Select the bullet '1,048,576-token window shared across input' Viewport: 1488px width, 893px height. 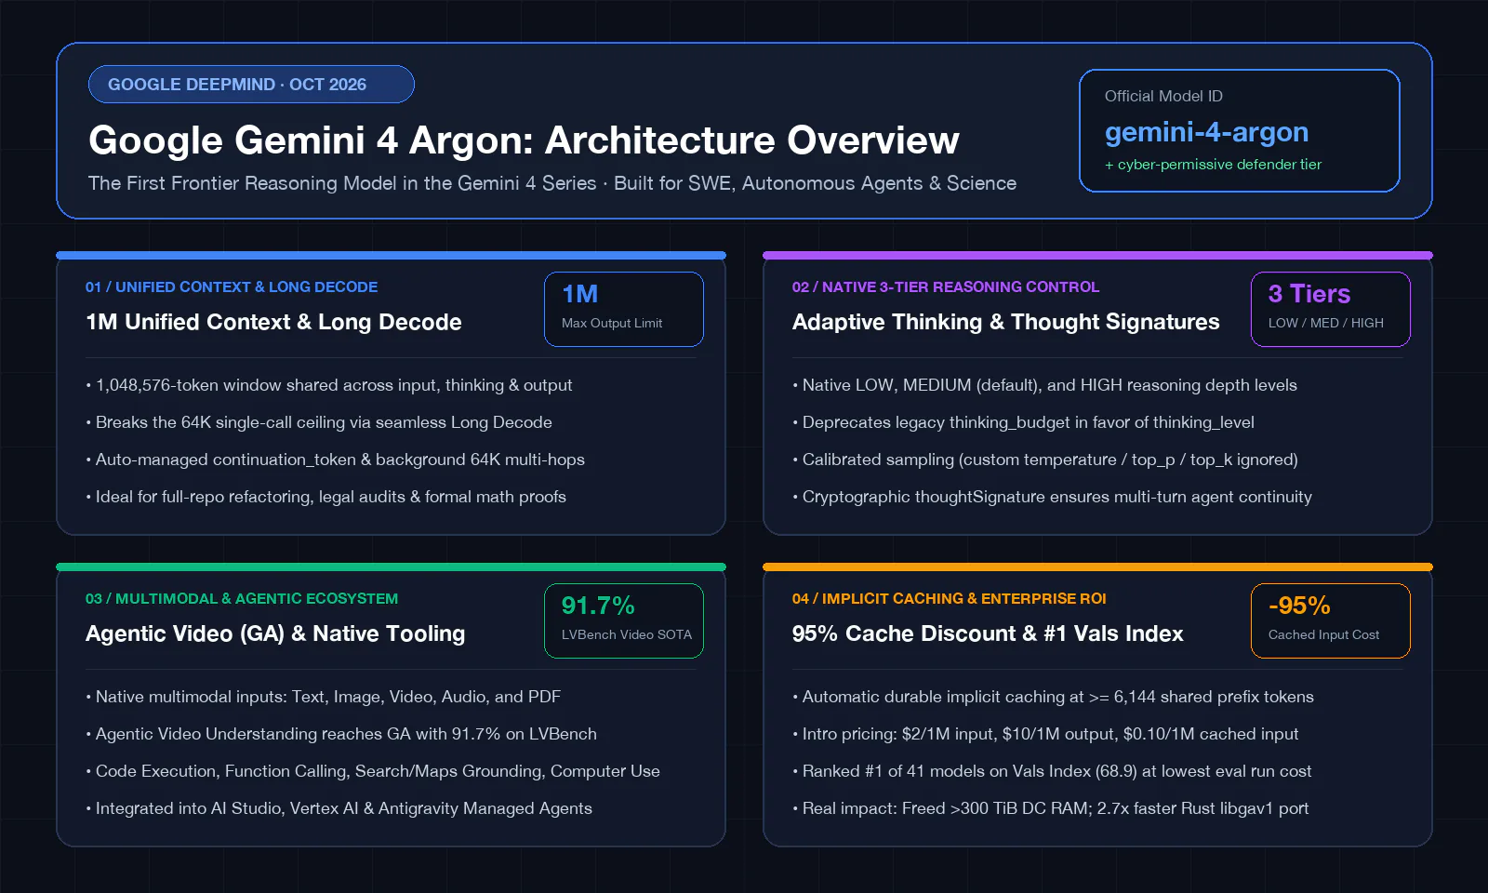(329, 385)
